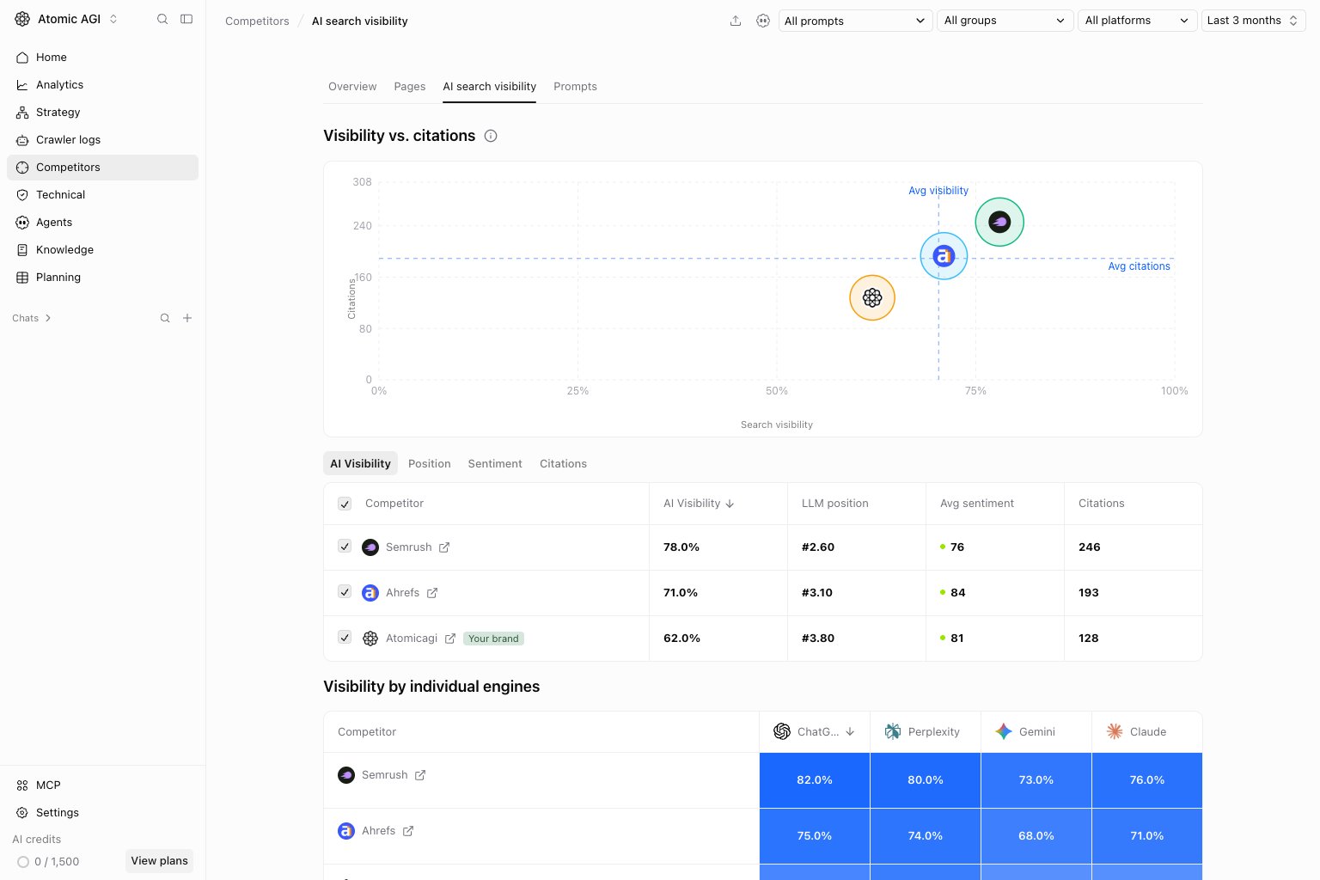Click the View plans button
Viewport: 1320px width, 880px height.
[x=160, y=861]
